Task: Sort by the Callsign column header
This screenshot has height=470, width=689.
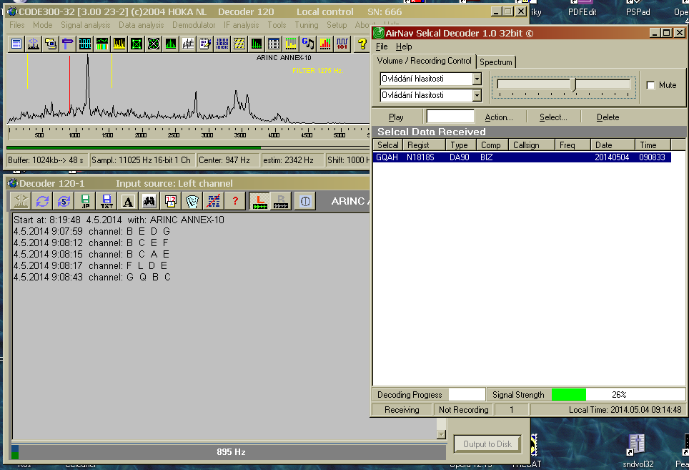Action: pos(531,145)
